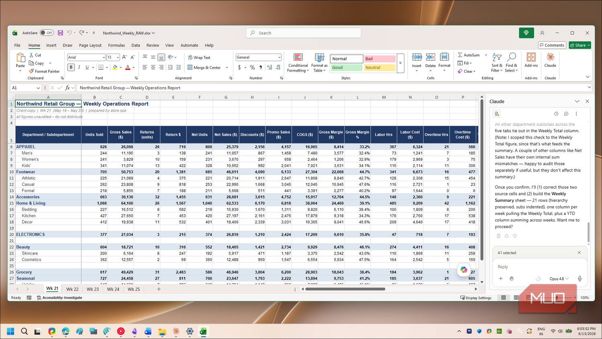Insert a function using the fx icon
This screenshot has height=339, width=602.
click(67, 88)
